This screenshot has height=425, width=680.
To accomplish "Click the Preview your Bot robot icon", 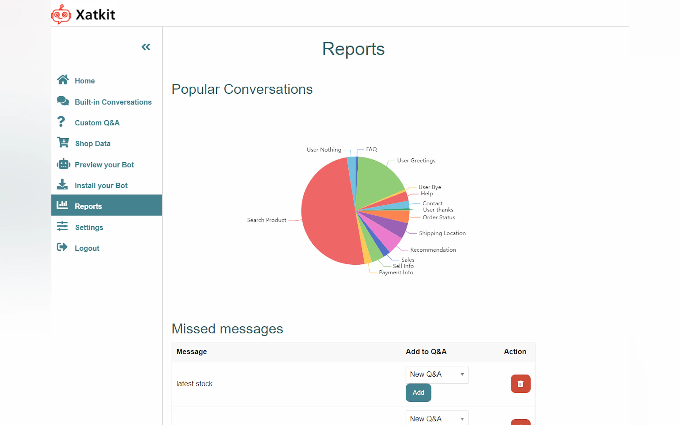I will tap(63, 164).
